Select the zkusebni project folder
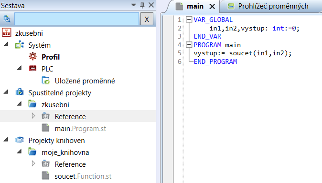322x183 pixels. (x=55, y=105)
